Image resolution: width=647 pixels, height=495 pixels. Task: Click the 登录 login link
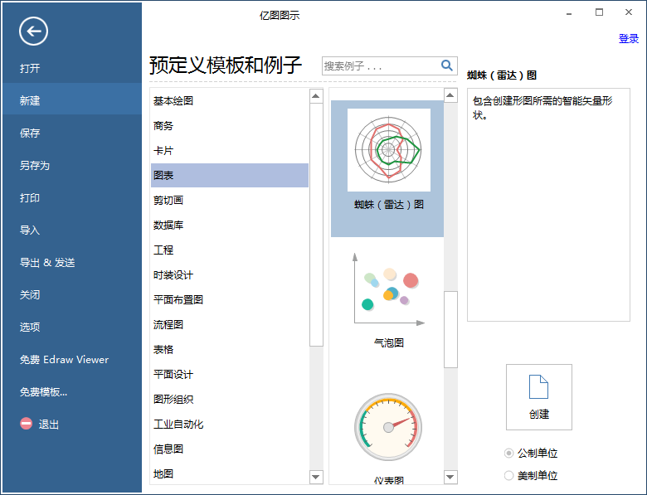point(629,39)
